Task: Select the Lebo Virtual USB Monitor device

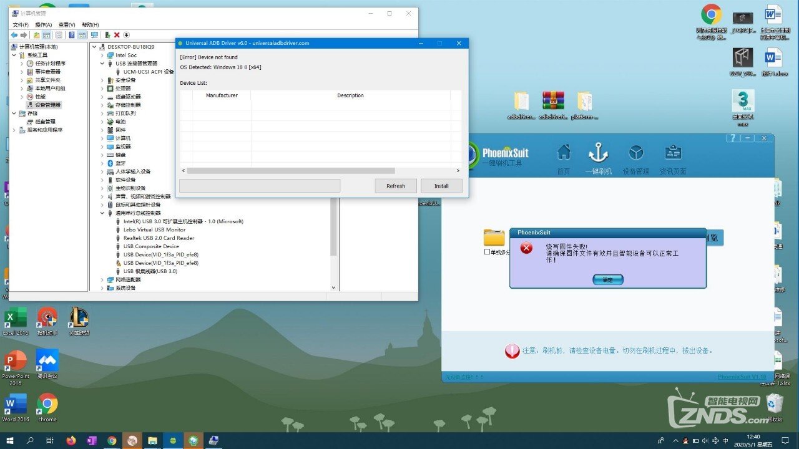Action: click(x=154, y=229)
